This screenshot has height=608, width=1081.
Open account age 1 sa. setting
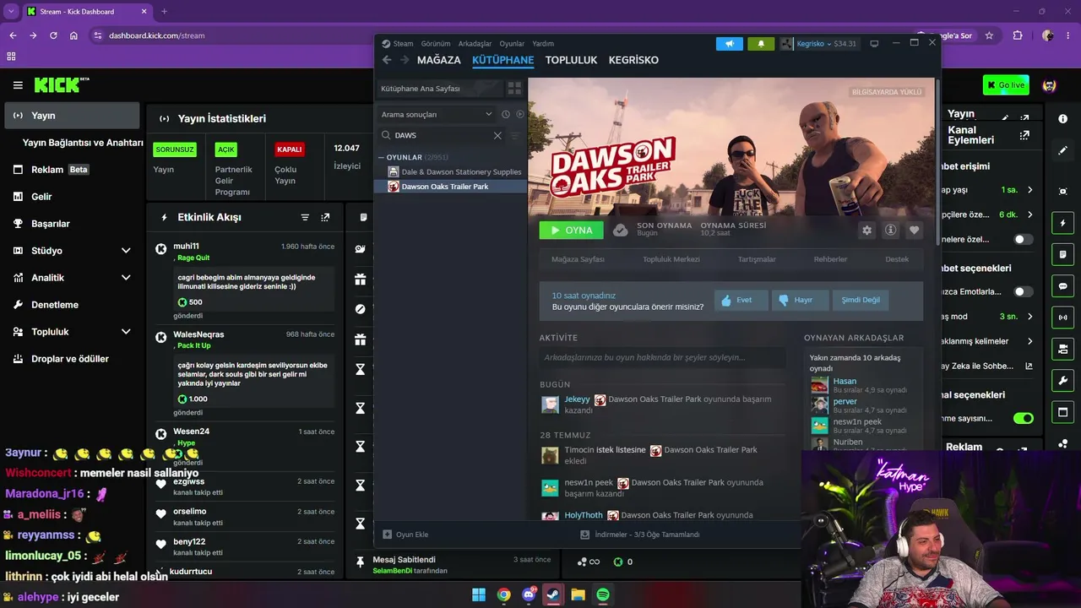tap(1017, 190)
